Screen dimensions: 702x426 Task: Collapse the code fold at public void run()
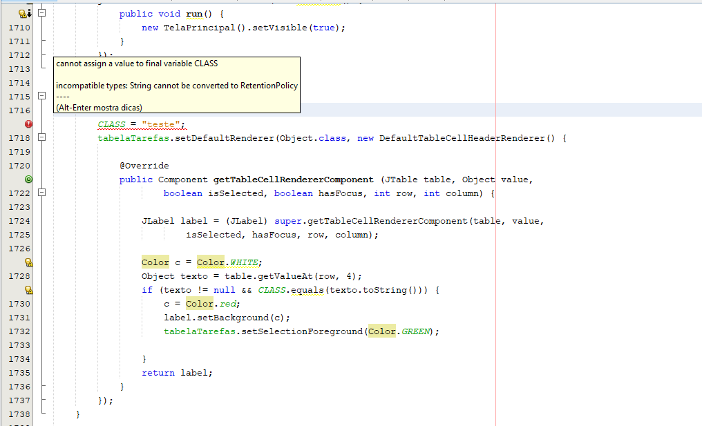[41, 13]
